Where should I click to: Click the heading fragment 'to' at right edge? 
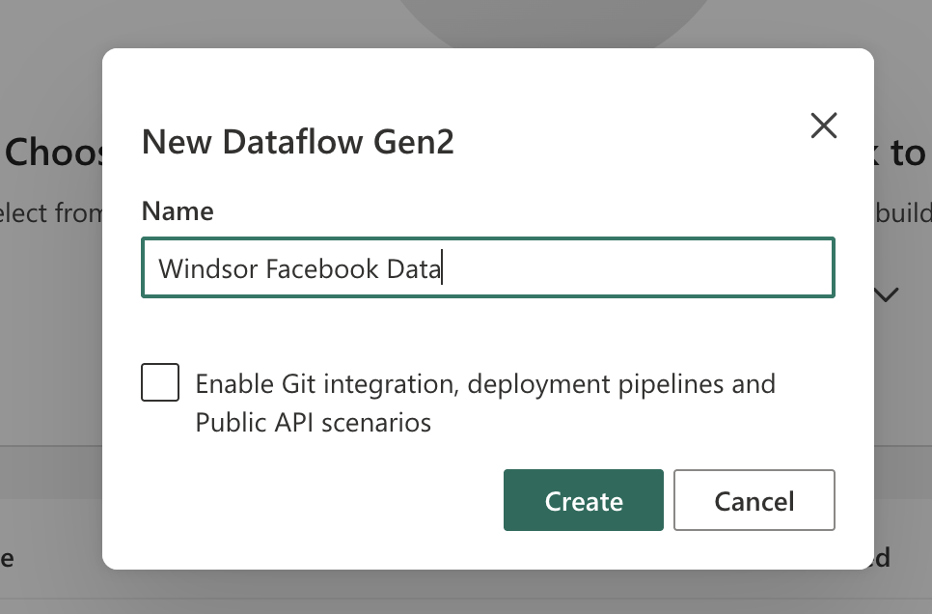point(907,153)
